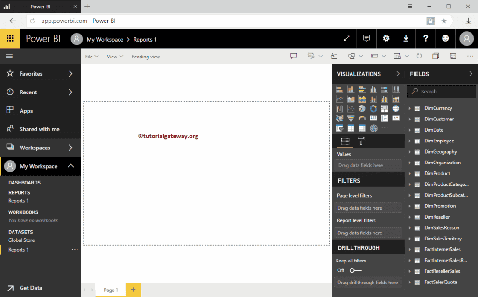Select the scatter chart visualization
Viewport: 478px width, 297px height.
point(351,108)
